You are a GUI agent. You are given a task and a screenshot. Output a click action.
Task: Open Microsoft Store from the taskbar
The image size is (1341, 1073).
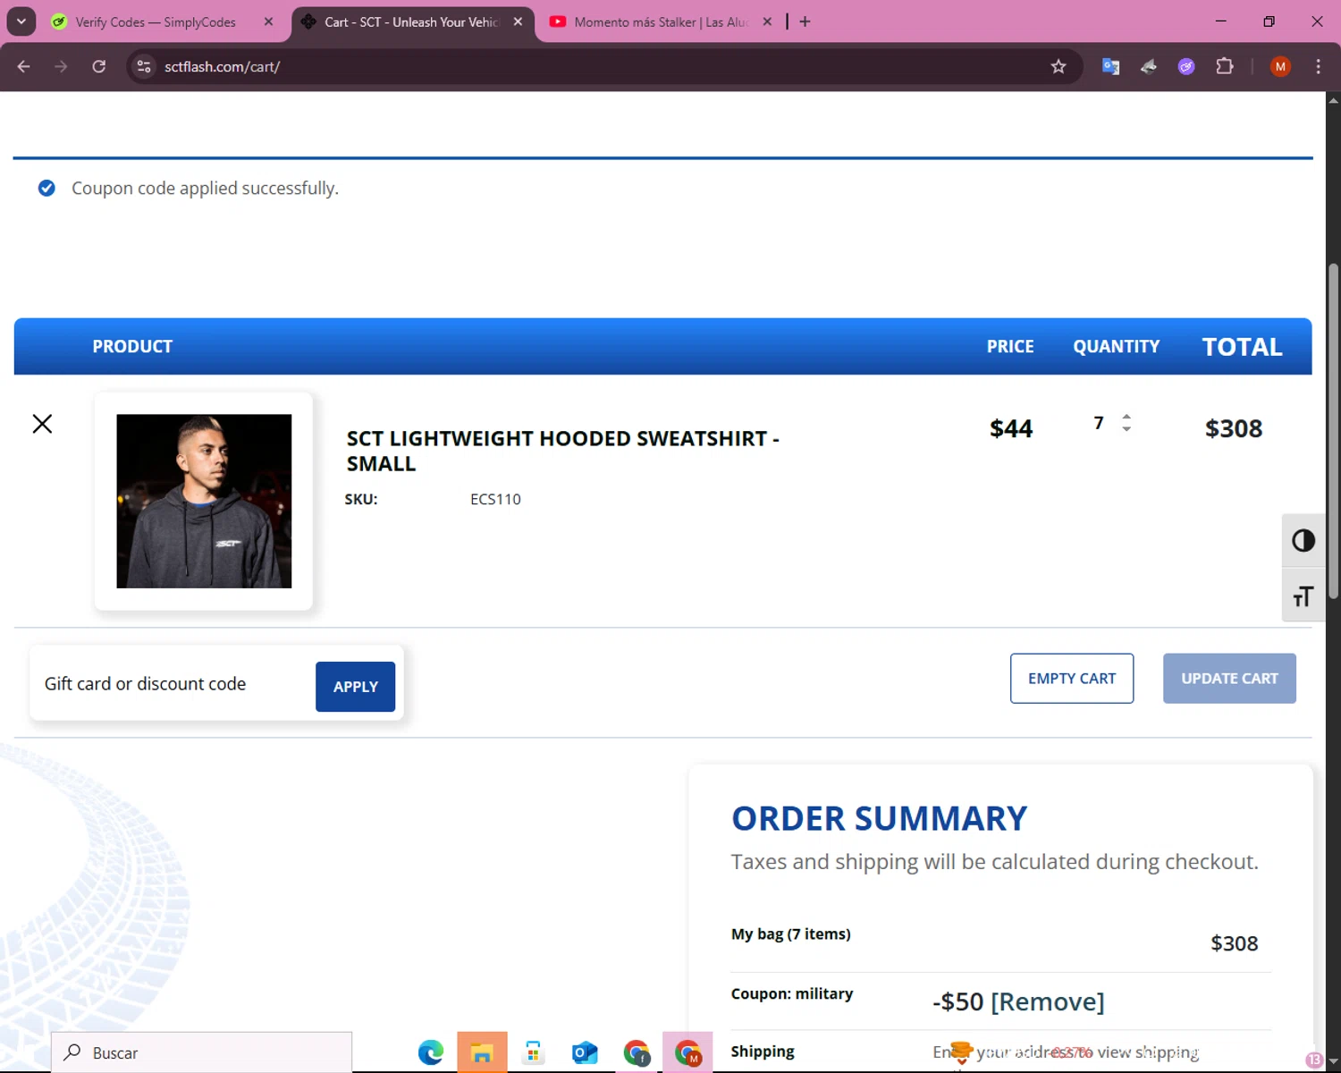pos(533,1052)
